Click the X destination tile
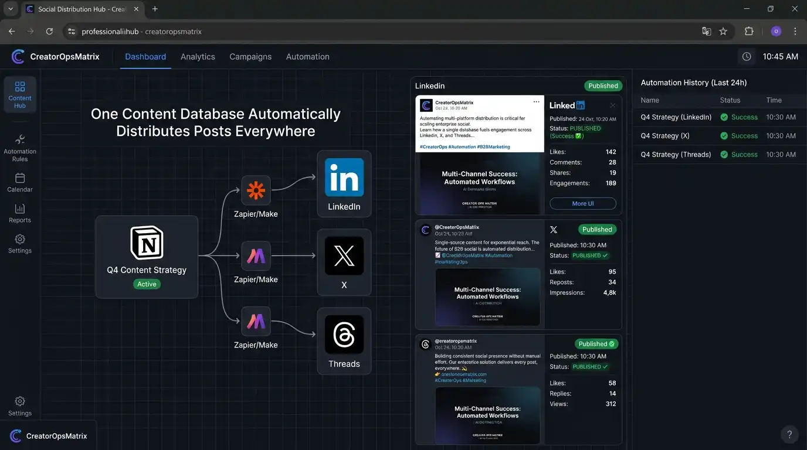Image resolution: width=807 pixels, height=450 pixels. pos(344,262)
